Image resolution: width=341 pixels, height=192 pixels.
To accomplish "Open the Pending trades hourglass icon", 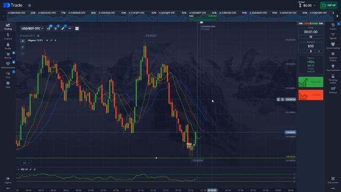I will click(x=332, y=78).
